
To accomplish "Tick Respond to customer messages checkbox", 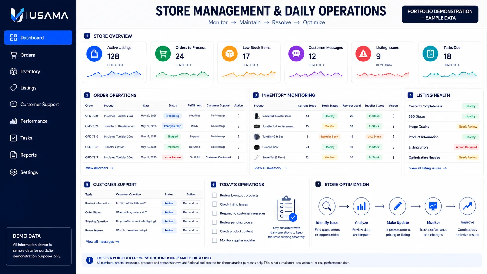I will tap(214, 213).
